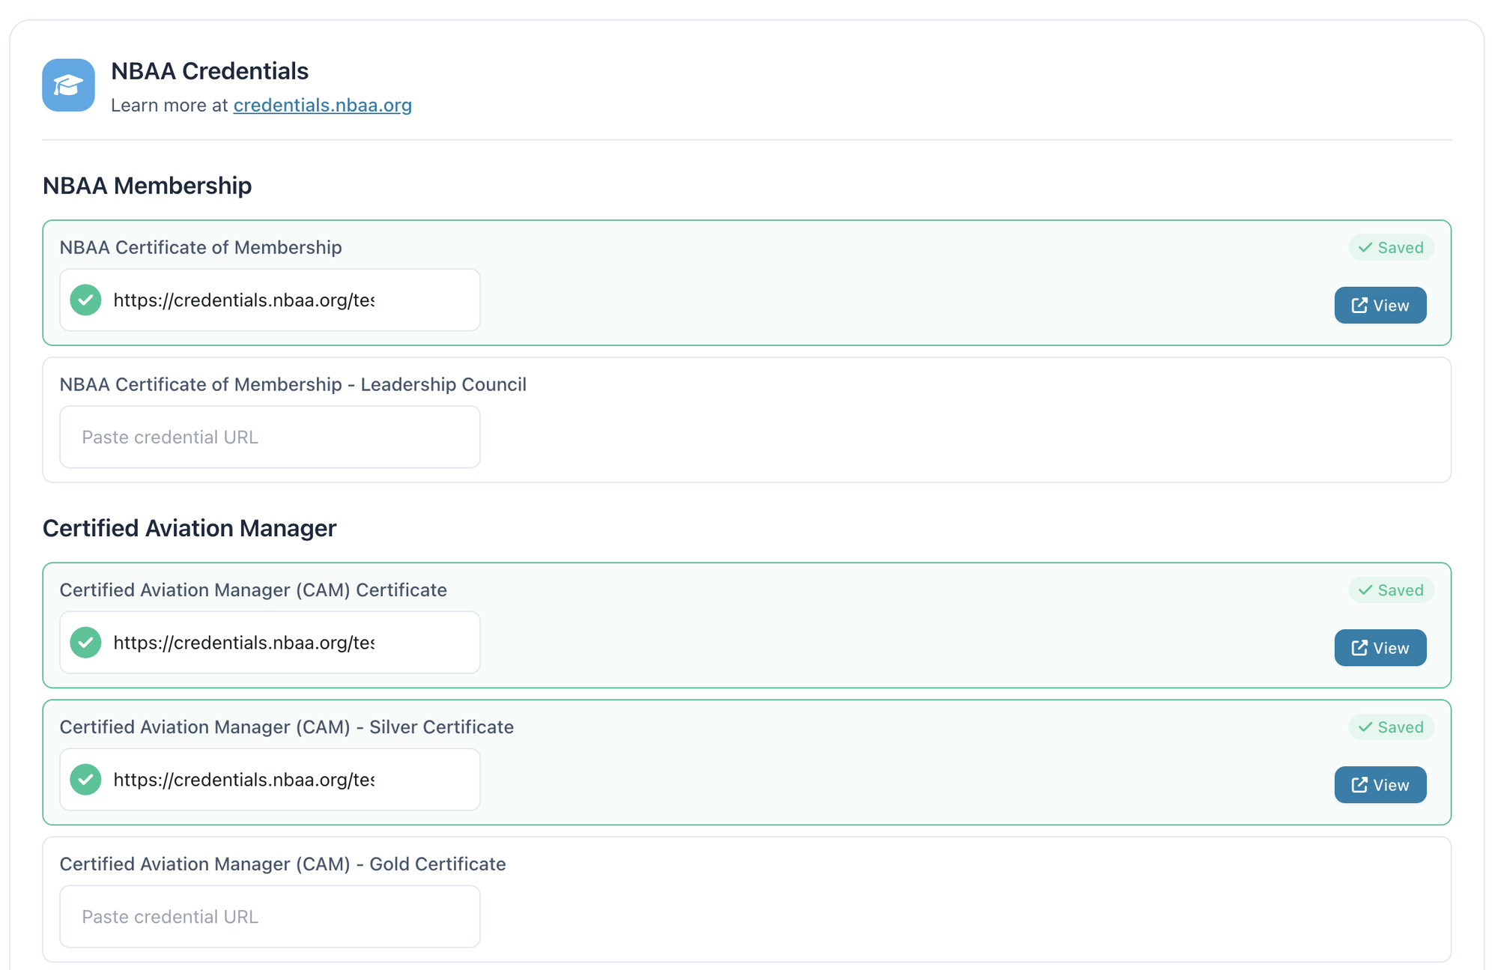
Task: Click Saved badge on CAM Certificate
Action: coord(1391,590)
